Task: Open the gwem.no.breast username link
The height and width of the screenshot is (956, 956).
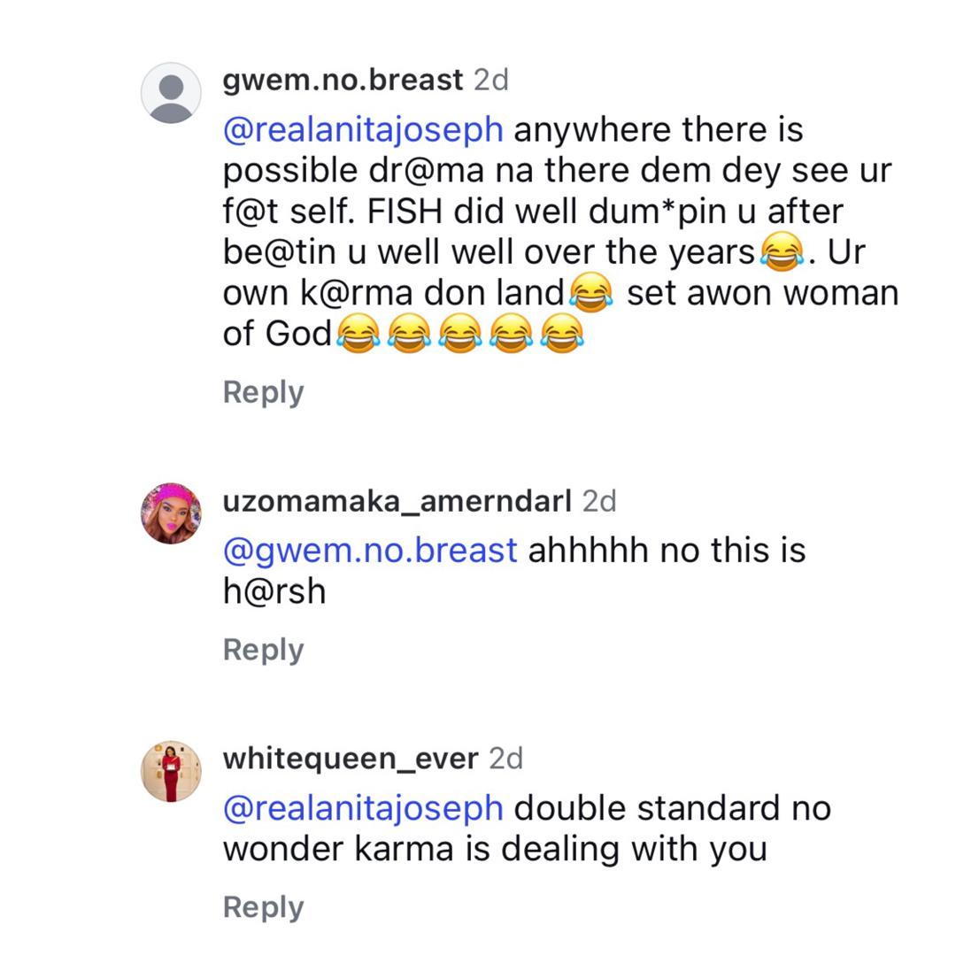Action: point(343,80)
